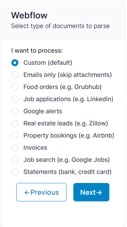Click the 'Select type of documents to parse' subtitle
Screen dimensions: 127x227
[x=61, y=26]
